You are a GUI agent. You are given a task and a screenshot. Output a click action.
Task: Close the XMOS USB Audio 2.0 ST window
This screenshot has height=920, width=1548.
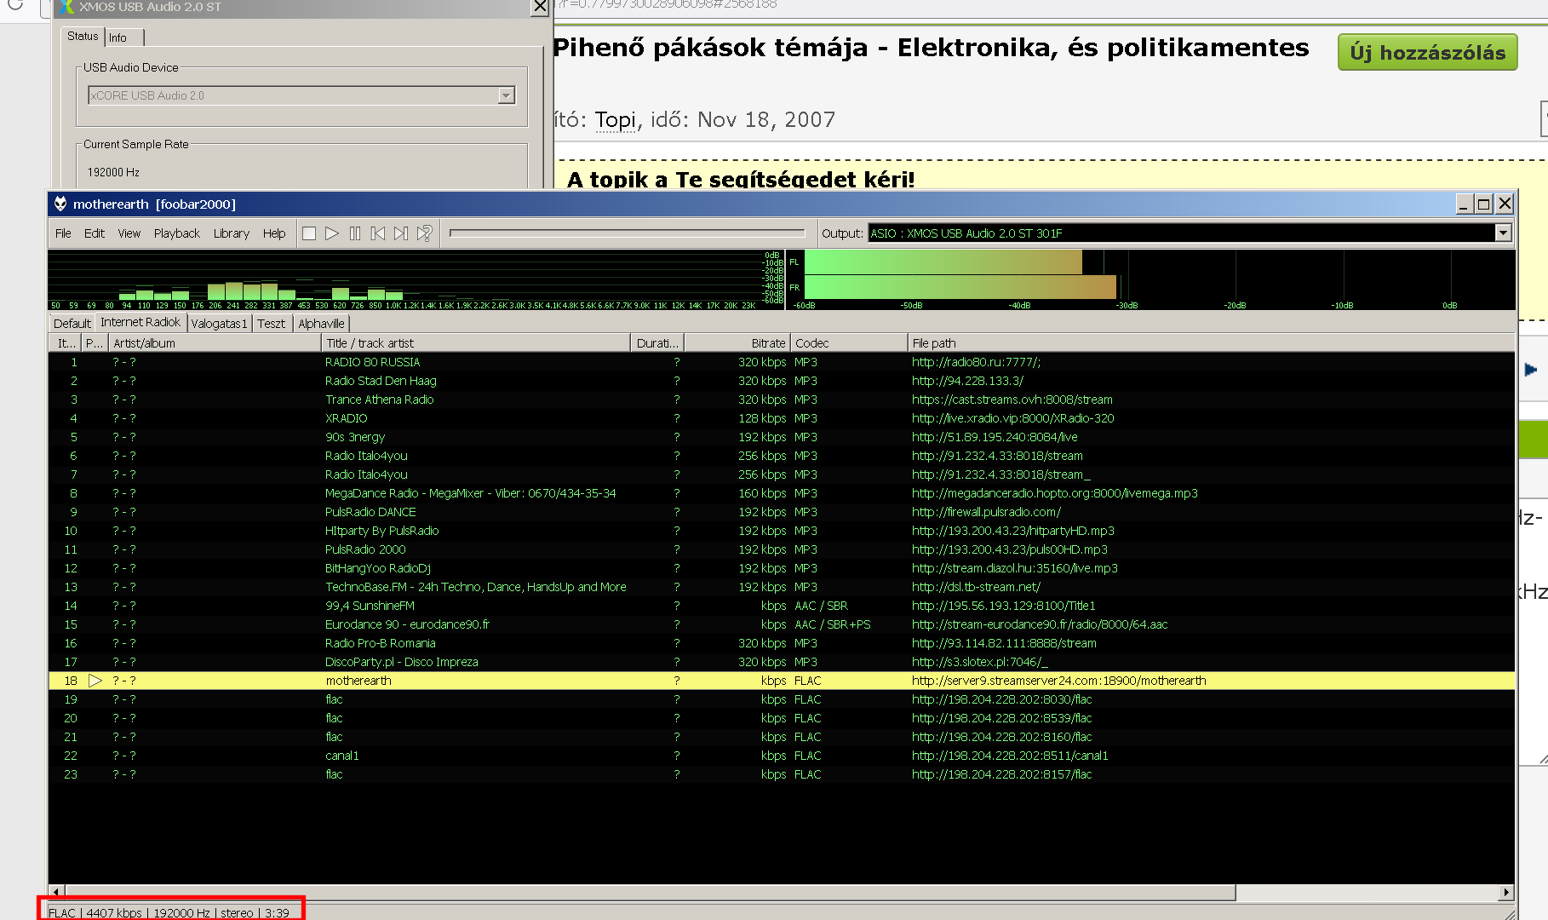[540, 7]
